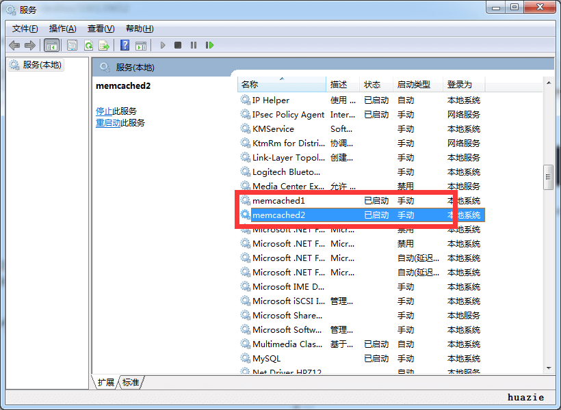Select the KtmRm for Distri... service
This screenshot has width=561, height=410.
coord(361,143)
